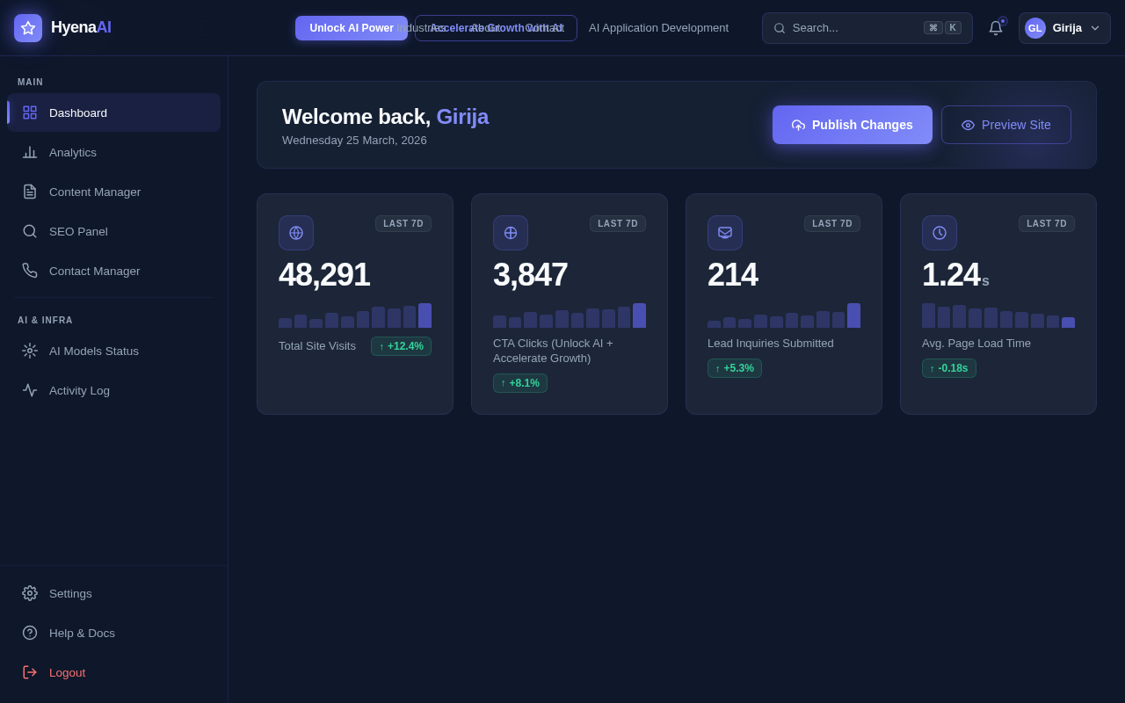Viewport: 1125px width, 703px height.
Task: Navigate to Accelerate Growth With AI
Action: click(x=495, y=27)
